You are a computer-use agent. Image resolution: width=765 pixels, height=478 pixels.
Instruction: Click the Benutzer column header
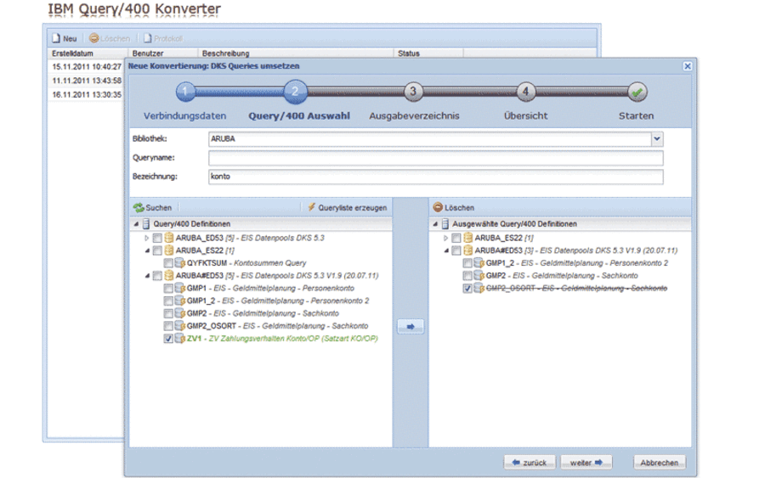[163, 53]
